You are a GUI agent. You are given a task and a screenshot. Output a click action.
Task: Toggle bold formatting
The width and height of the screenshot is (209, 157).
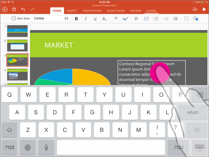[x=76, y=19]
